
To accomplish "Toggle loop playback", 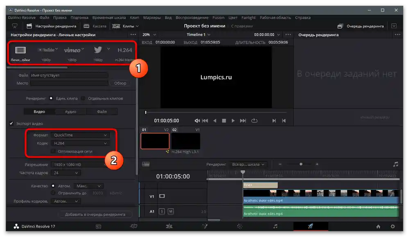I will [254, 121].
